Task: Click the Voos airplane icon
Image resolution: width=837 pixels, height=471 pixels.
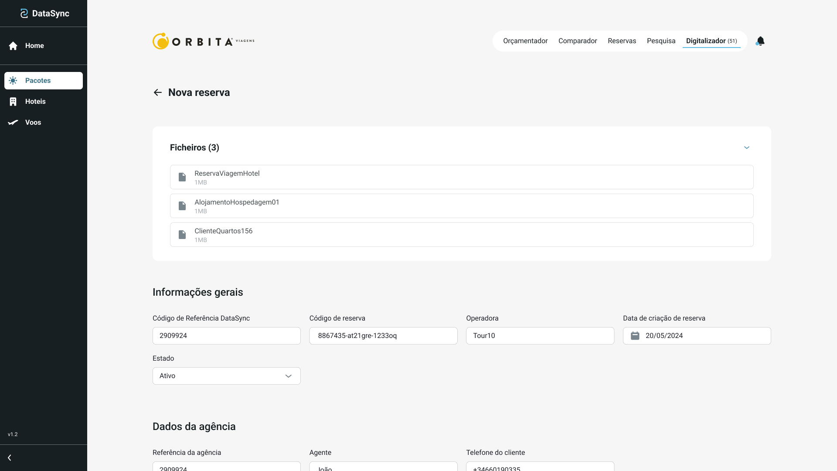Action: click(13, 123)
